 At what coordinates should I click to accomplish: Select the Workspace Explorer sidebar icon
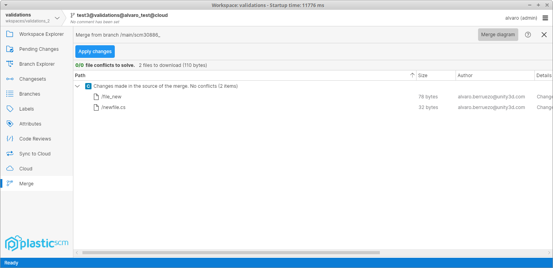9,34
